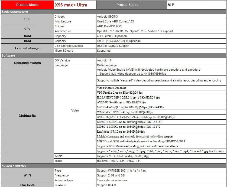Screen dimensions: 227x187
Task: Select the 'Supports multiple "secured" video decoding' cell
Action: tap(161, 80)
